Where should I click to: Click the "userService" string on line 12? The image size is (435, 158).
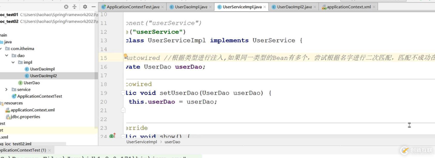click(x=157, y=32)
